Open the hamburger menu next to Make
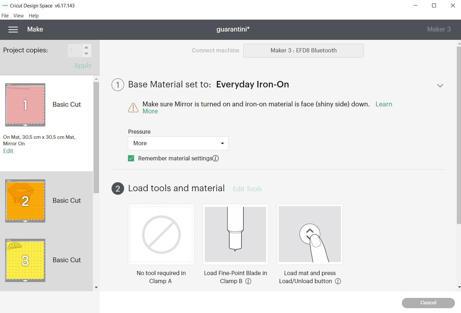 (x=13, y=30)
